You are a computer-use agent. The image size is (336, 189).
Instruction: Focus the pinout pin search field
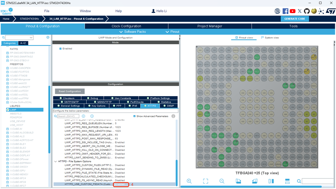tap(319, 181)
